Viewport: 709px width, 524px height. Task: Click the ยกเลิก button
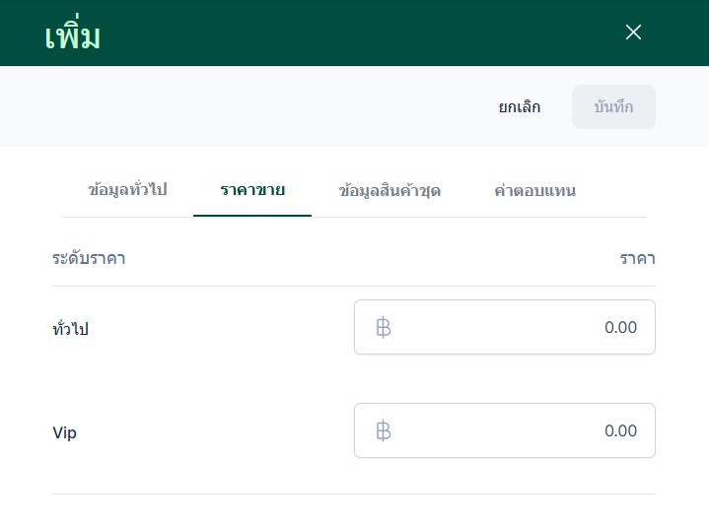pos(519,107)
